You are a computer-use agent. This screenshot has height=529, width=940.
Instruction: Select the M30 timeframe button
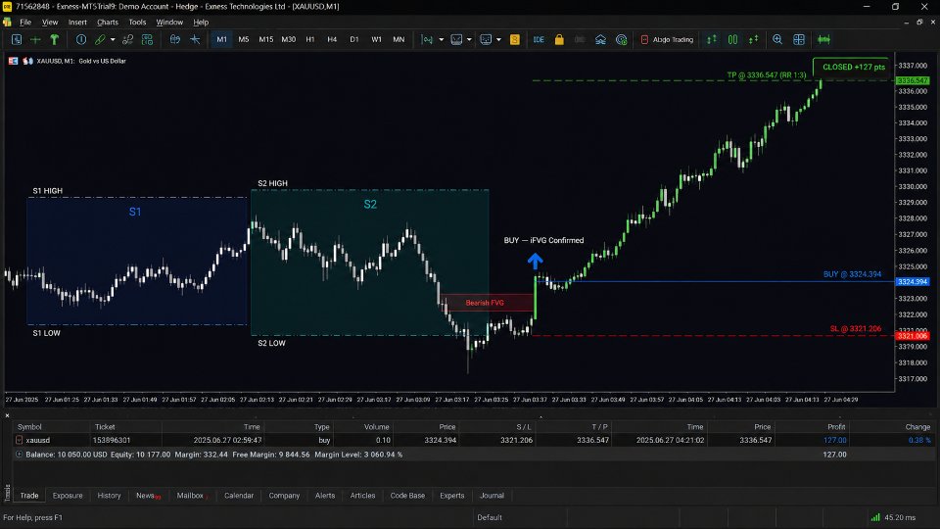point(288,39)
